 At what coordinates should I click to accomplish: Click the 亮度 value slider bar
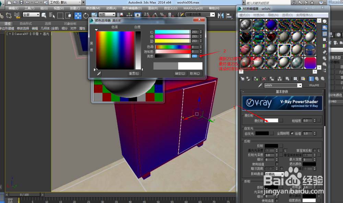coord(173,56)
